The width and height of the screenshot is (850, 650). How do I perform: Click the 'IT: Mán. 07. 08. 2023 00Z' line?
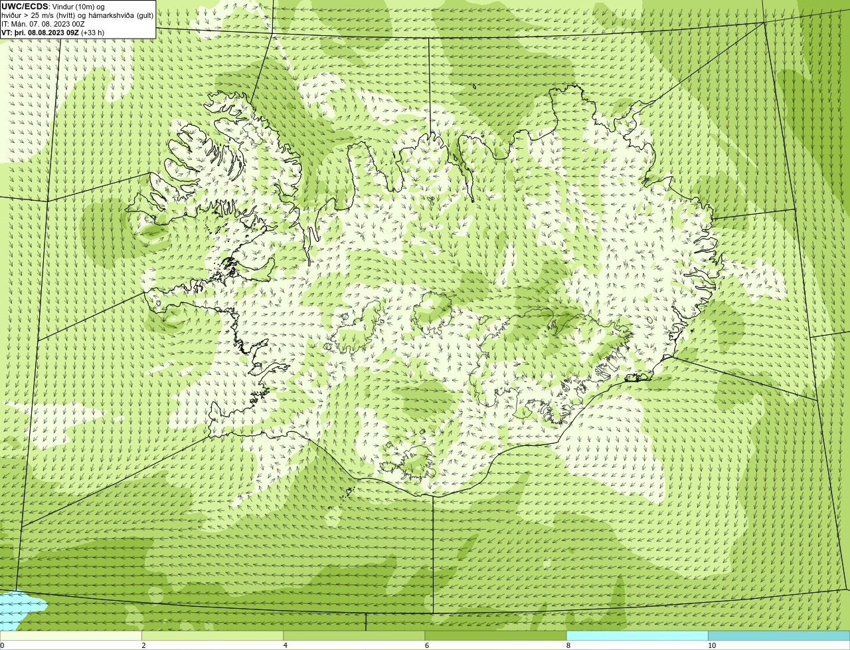[x=43, y=24]
